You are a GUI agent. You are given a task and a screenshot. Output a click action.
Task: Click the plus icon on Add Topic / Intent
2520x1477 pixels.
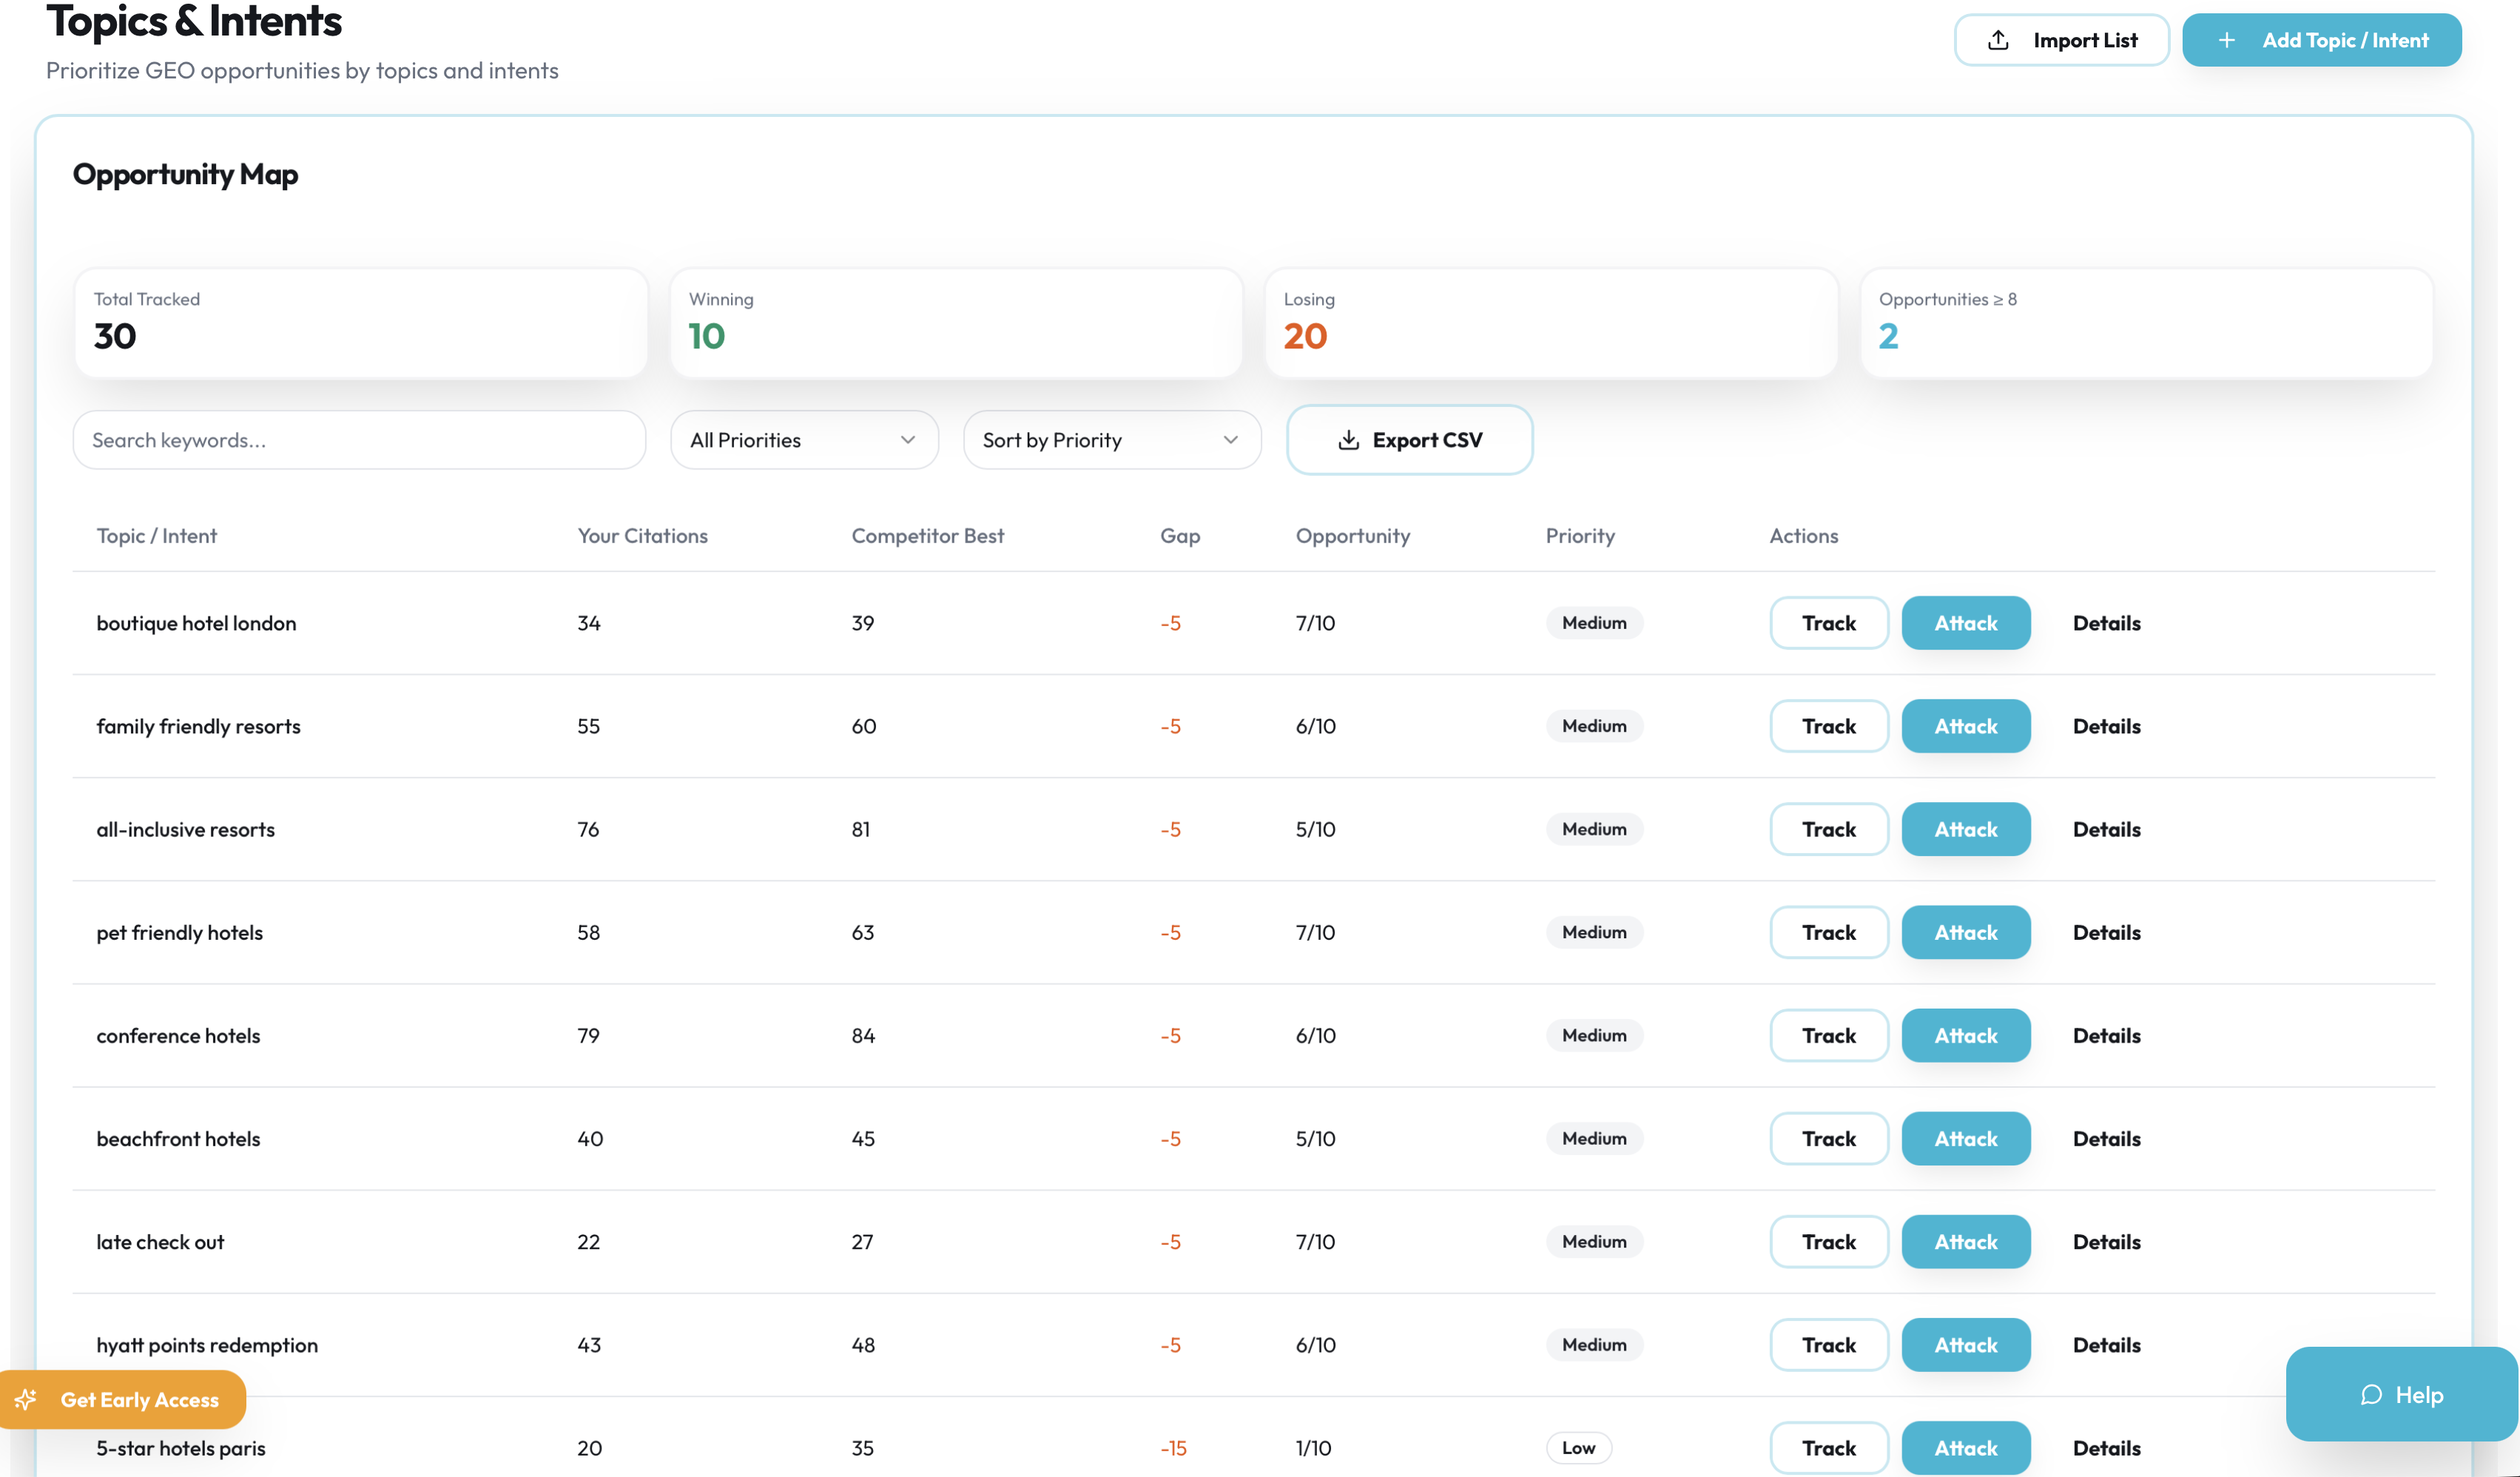click(x=2228, y=40)
